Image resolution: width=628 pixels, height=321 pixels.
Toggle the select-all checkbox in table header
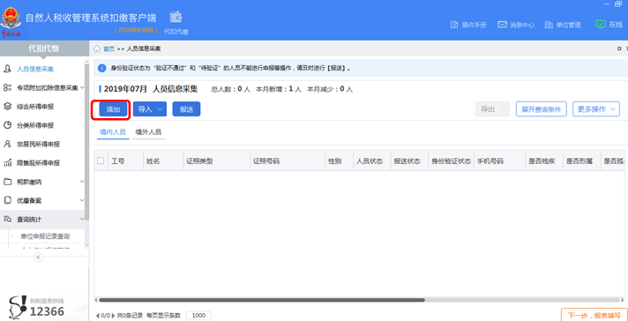(101, 160)
